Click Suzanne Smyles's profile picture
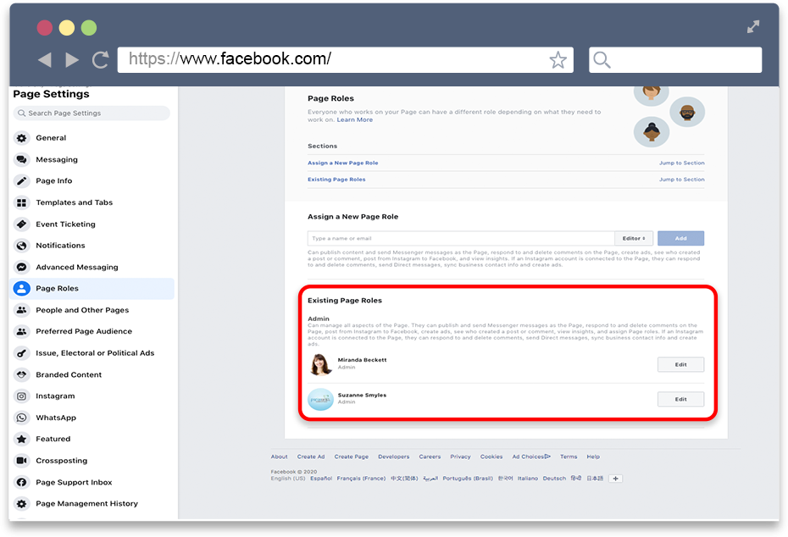Image resolution: width=788 pixels, height=537 pixels. (320, 399)
